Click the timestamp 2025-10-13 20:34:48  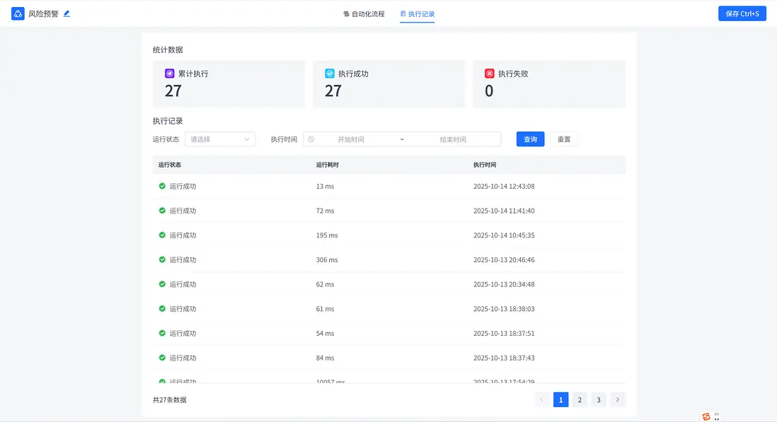click(x=504, y=284)
